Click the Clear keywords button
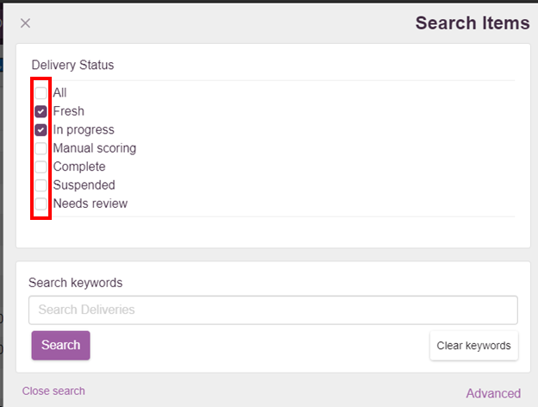This screenshot has height=407, width=538. [474, 346]
